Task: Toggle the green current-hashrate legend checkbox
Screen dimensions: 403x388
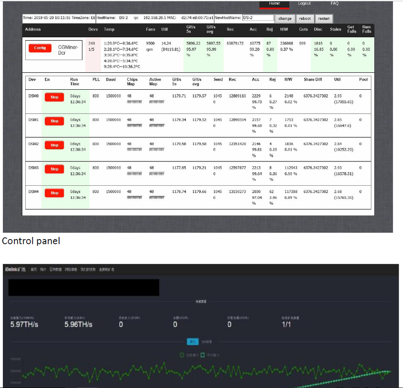Action: (x=182, y=355)
